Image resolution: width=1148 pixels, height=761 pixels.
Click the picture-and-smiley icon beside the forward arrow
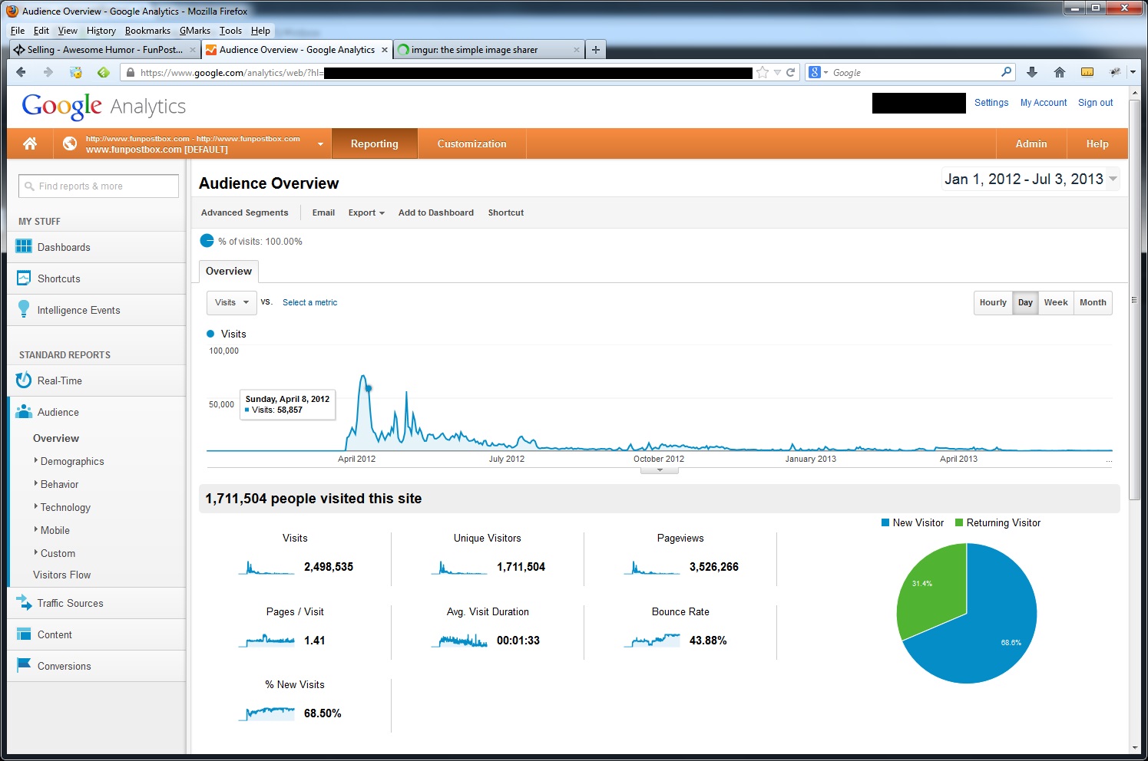(75, 72)
